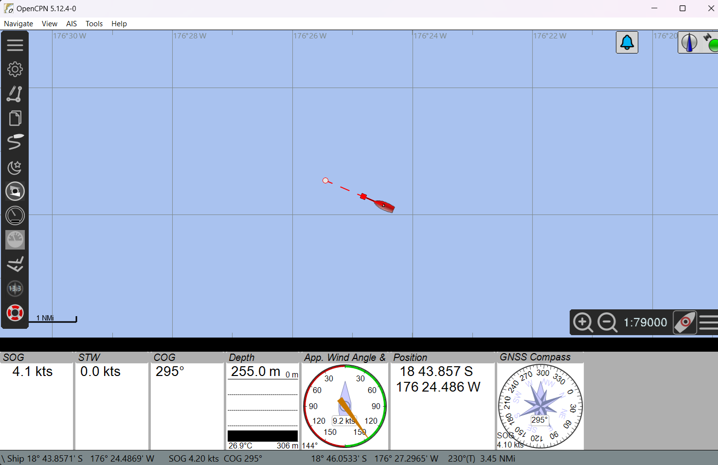Click the Show Tracks squiggle icon

pos(15,142)
